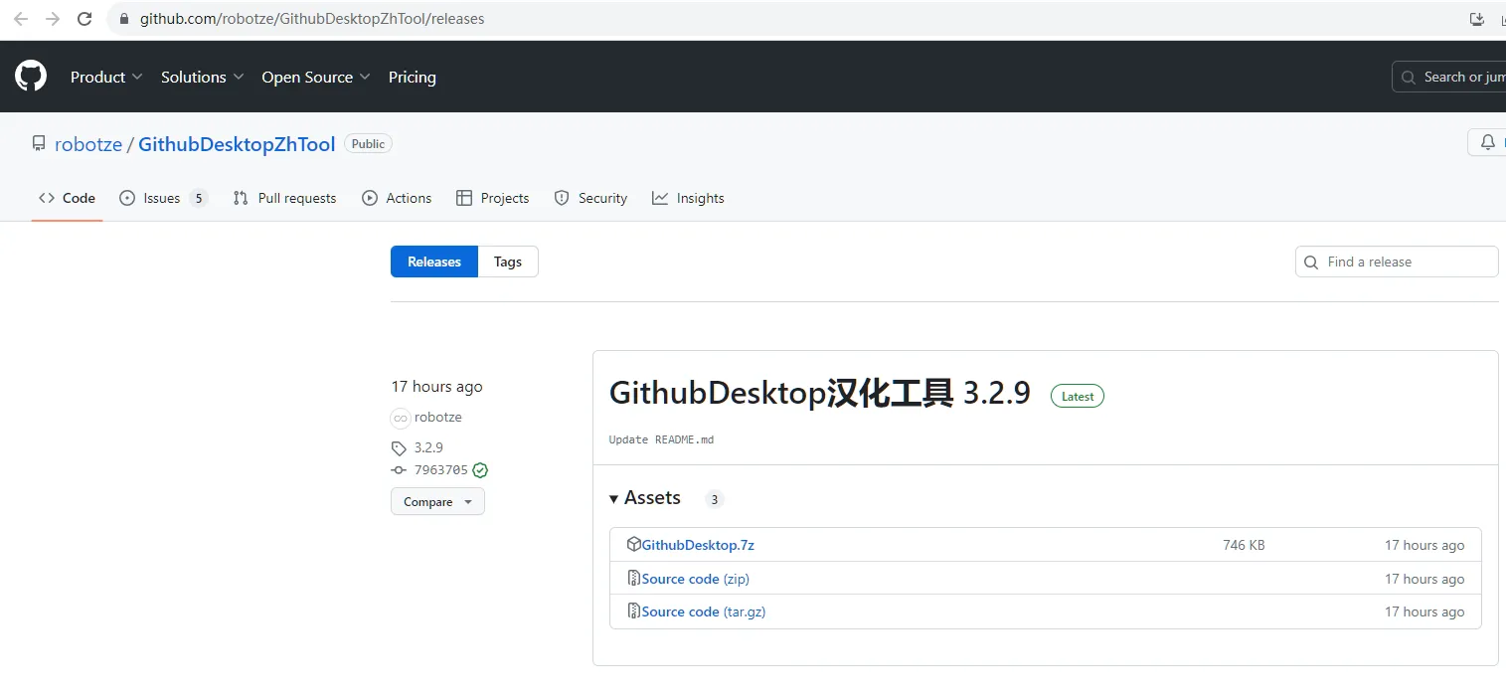The width and height of the screenshot is (1506, 698).
Task: Click the notifications bell button
Action: click(1487, 143)
